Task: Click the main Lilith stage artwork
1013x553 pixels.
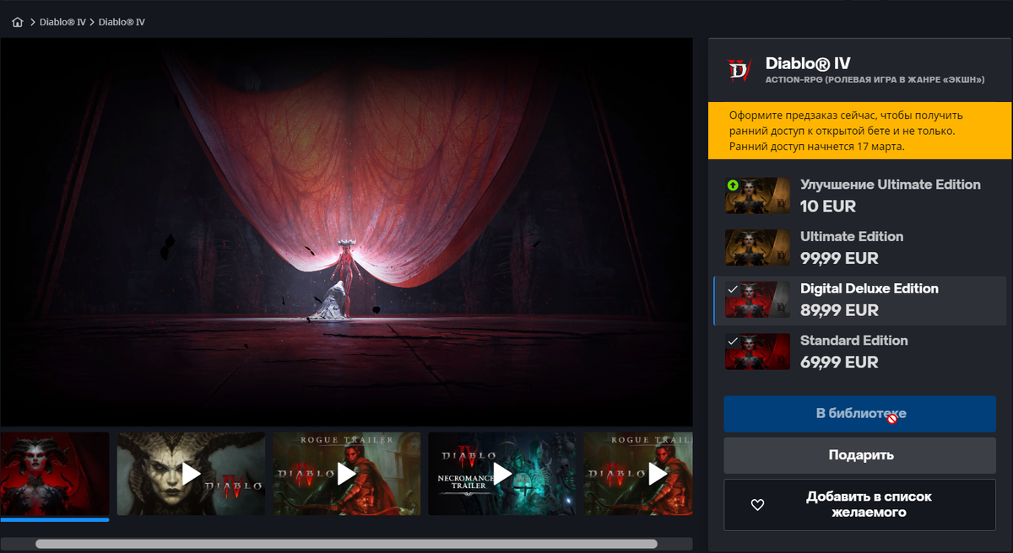Action: click(346, 232)
